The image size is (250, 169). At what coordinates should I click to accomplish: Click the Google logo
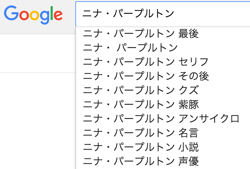(33, 15)
